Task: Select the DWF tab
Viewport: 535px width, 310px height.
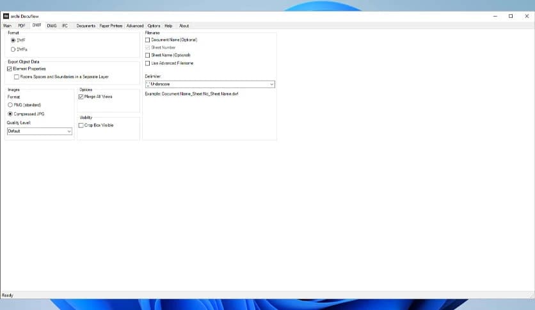Action: (36, 25)
